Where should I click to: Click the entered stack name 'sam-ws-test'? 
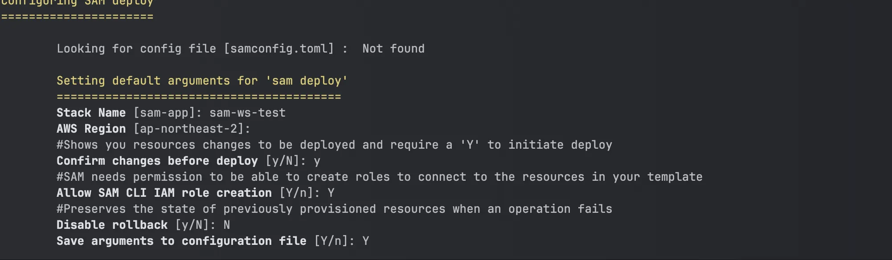coord(247,113)
